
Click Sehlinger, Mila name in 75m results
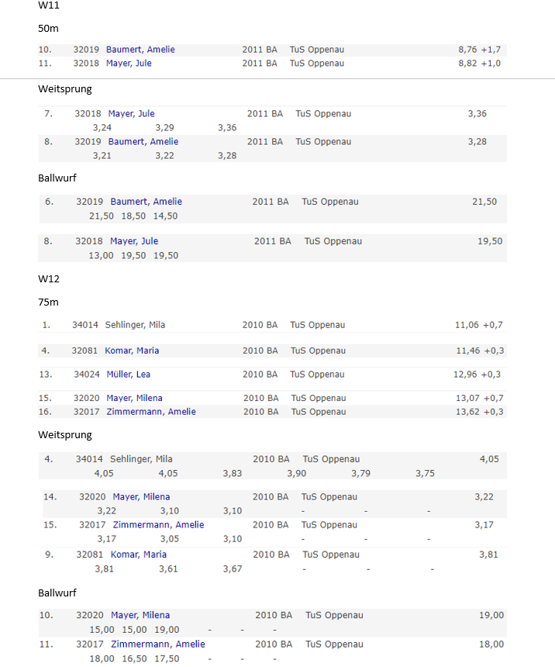135,325
